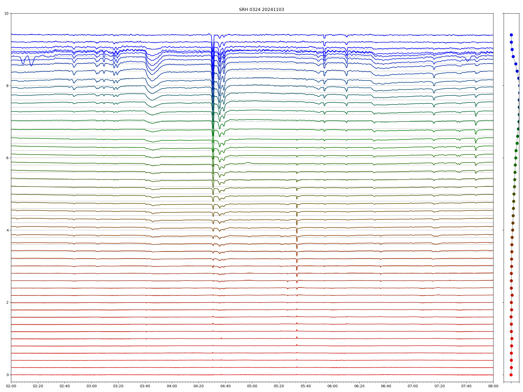This screenshot has width=523, height=392.
Task: Click the right-panel dot at level 2
Action: (511, 302)
